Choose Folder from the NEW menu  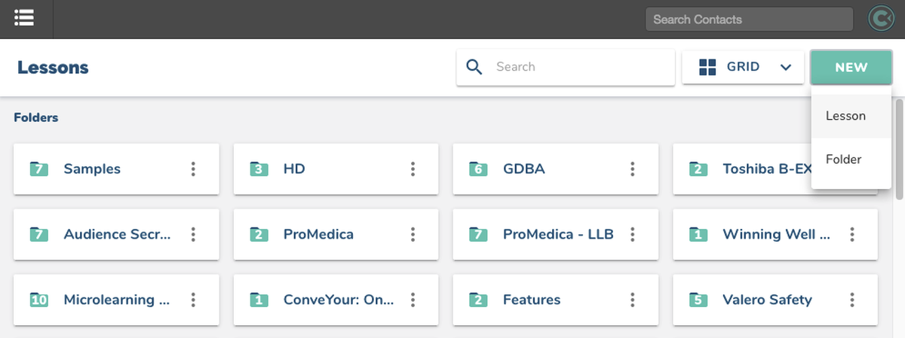tap(851, 160)
